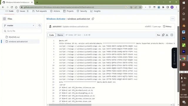Open the Pull requests tab
Screen dimensions: 188x106
tap(39, 11)
